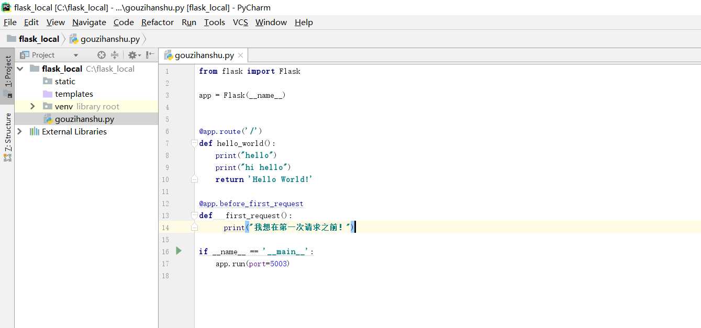This screenshot has width=701, height=328.
Task: Open the Refactor menu
Action: click(158, 22)
